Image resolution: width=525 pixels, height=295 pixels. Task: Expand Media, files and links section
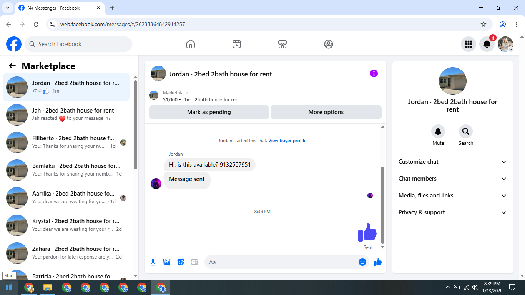coord(453,196)
